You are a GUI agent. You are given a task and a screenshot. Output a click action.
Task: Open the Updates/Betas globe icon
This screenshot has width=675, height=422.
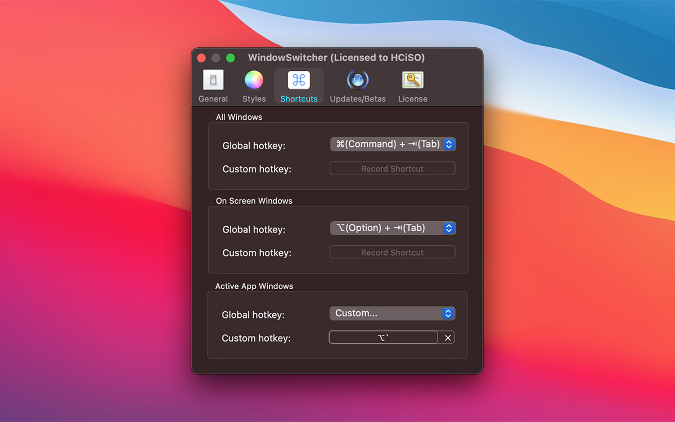[x=358, y=80]
